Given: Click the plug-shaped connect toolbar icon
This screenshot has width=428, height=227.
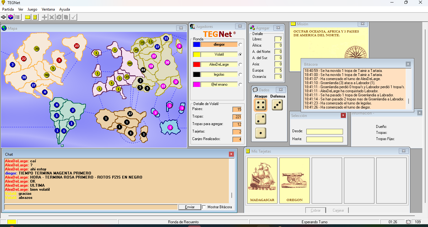Looking at the screenshot, I should 4,17.
